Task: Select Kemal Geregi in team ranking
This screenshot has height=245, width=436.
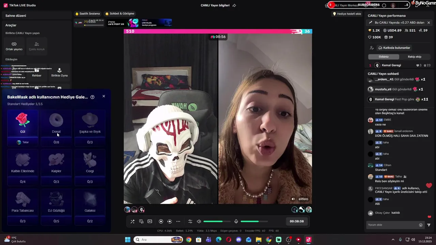Action: pyautogui.click(x=391, y=65)
